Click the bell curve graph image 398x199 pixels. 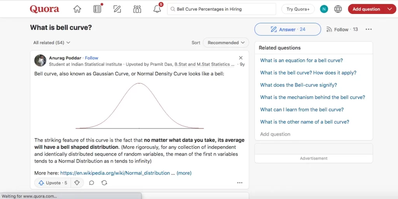(x=140, y=106)
